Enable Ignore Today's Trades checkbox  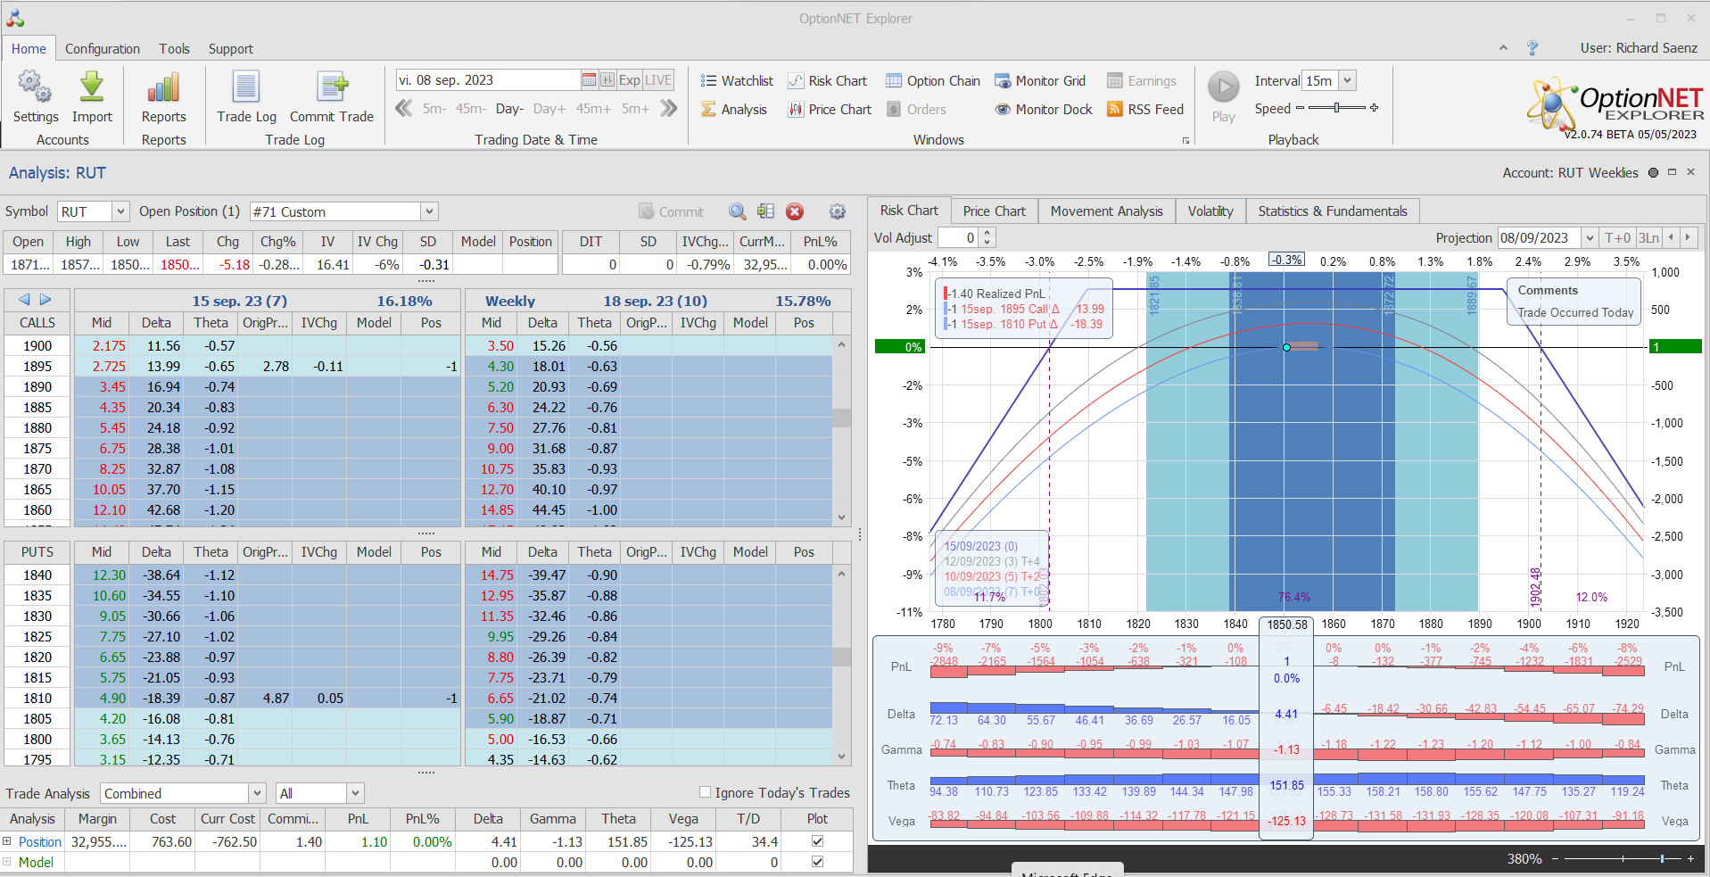coord(706,792)
